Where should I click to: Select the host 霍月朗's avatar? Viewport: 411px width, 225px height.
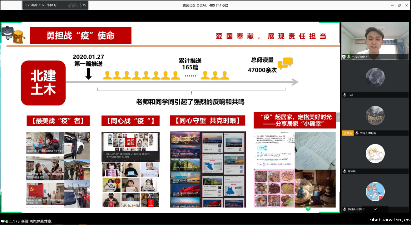click(x=375, y=115)
